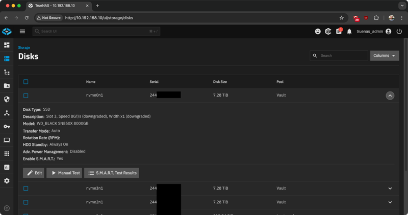408x215 pixels.
Task: Click the Not Secure site badge
Action: (48, 18)
